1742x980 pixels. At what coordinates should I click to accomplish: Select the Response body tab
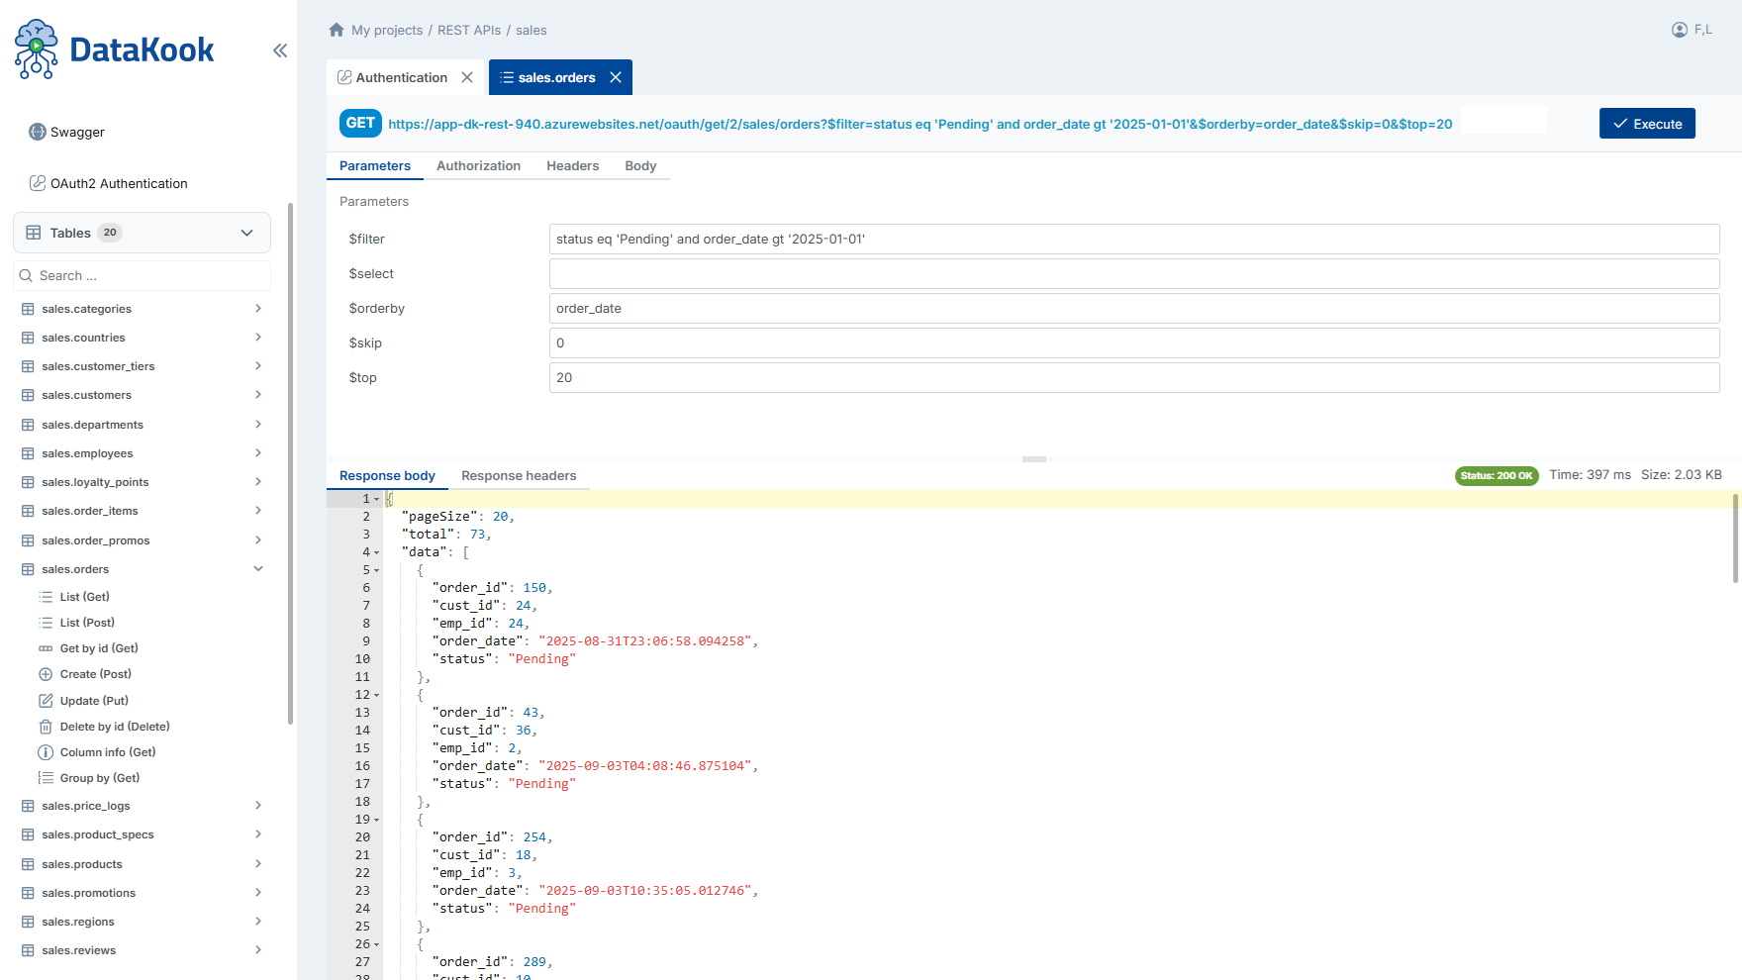387,476
